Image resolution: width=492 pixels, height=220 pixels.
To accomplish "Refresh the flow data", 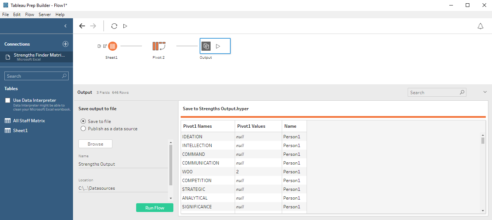I will 114,26.
